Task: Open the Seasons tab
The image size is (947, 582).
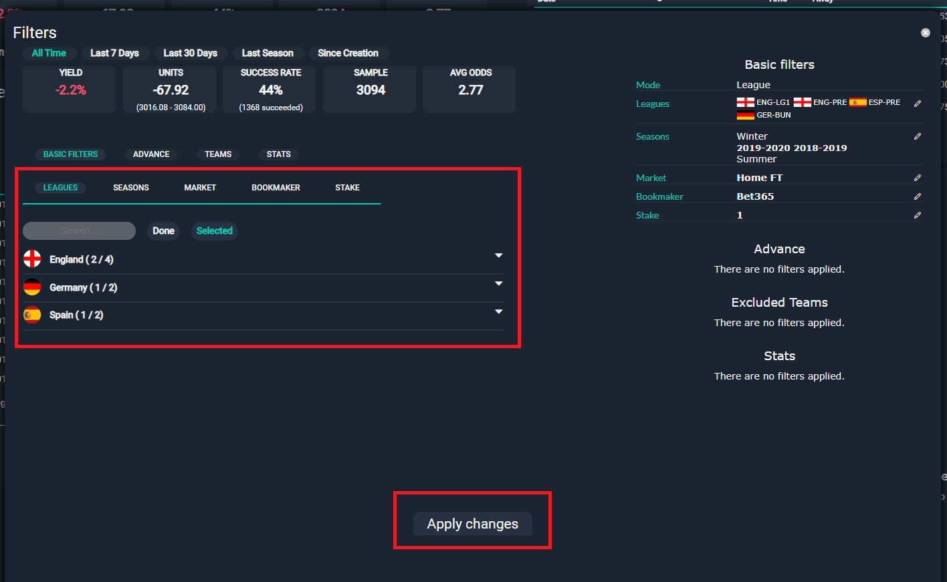Action: click(x=131, y=188)
